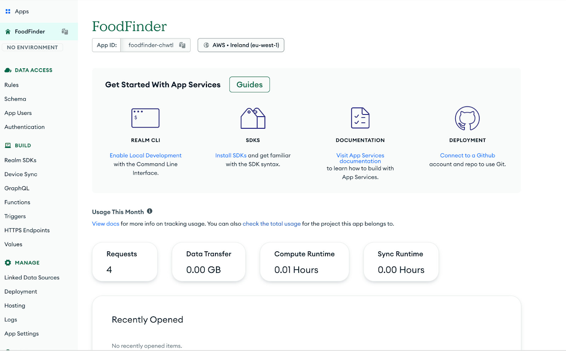Open check the total usage link
566x351 pixels.
point(271,223)
